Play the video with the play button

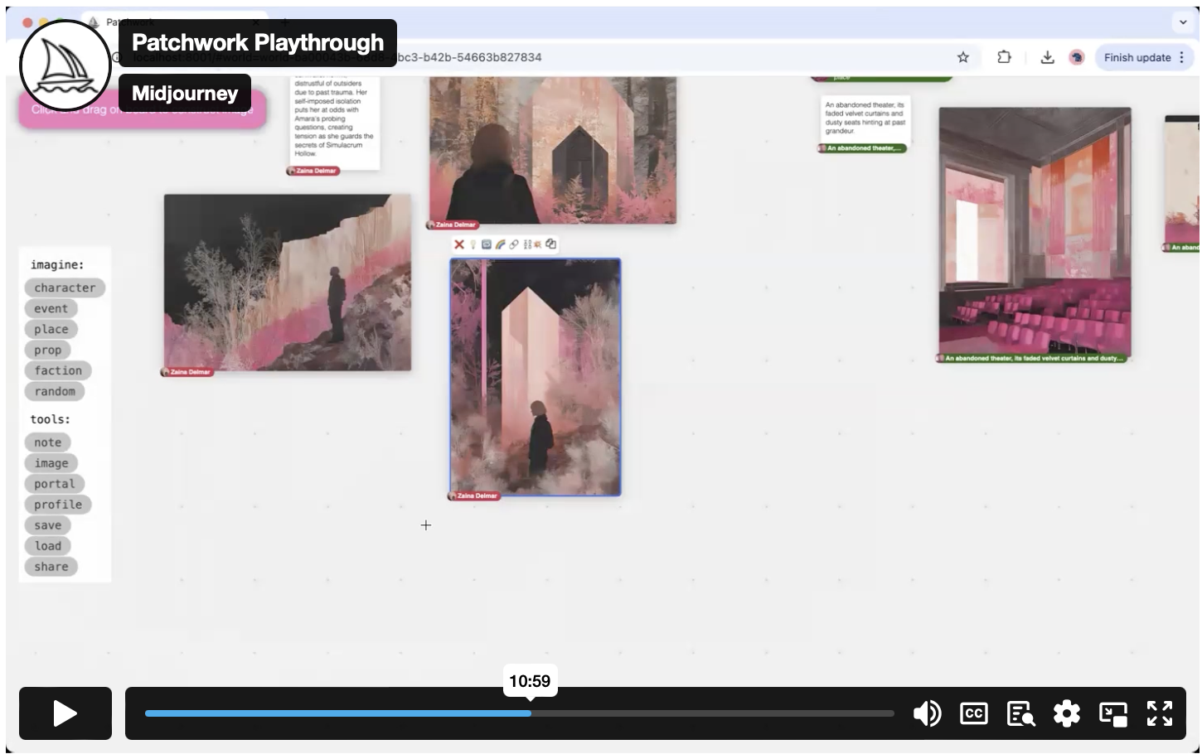[65, 713]
